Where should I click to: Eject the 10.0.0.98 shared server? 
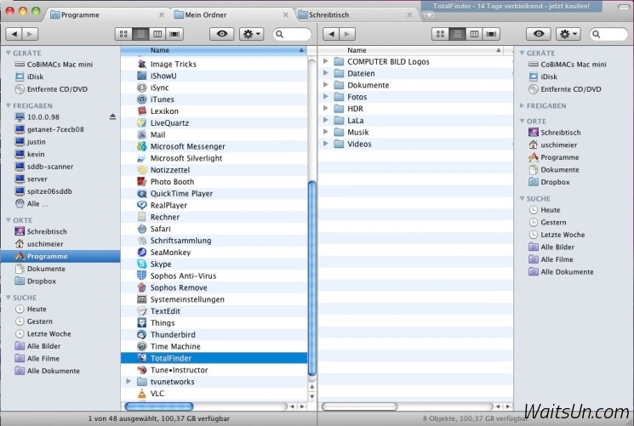point(112,116)
